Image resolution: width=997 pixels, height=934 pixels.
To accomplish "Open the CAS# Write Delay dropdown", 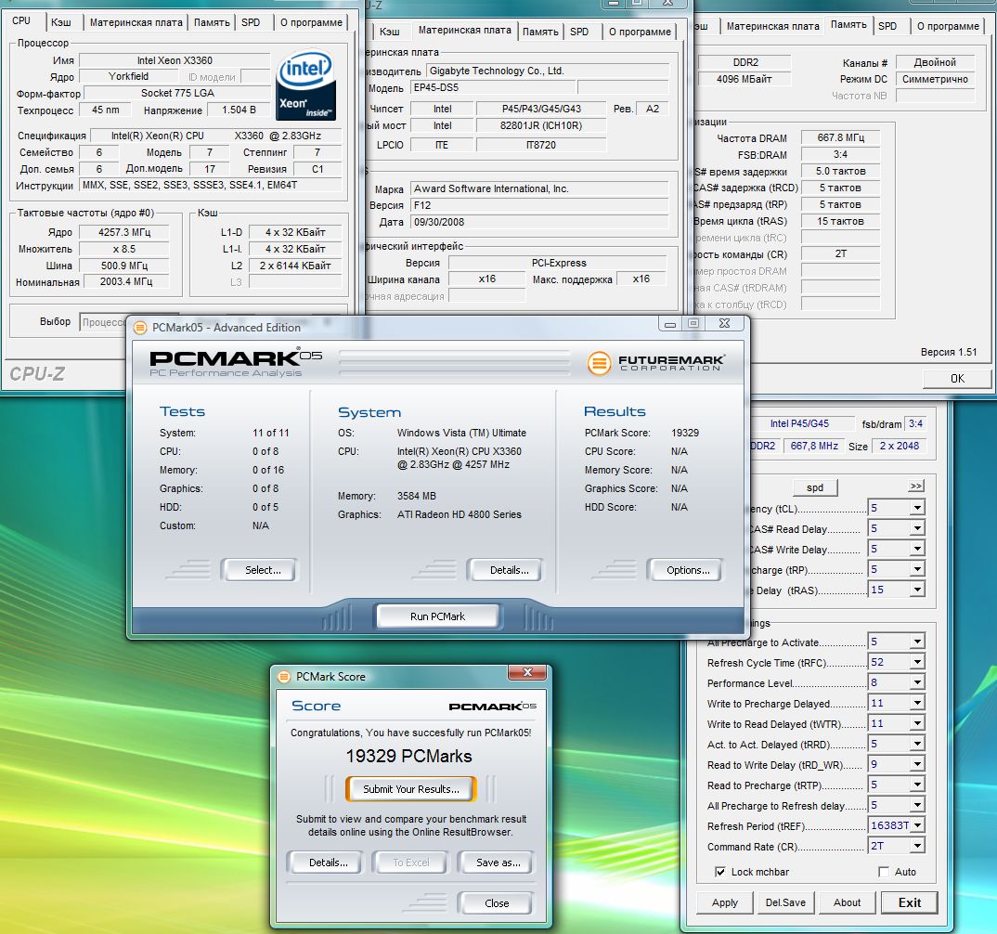I will click(917, 549).
